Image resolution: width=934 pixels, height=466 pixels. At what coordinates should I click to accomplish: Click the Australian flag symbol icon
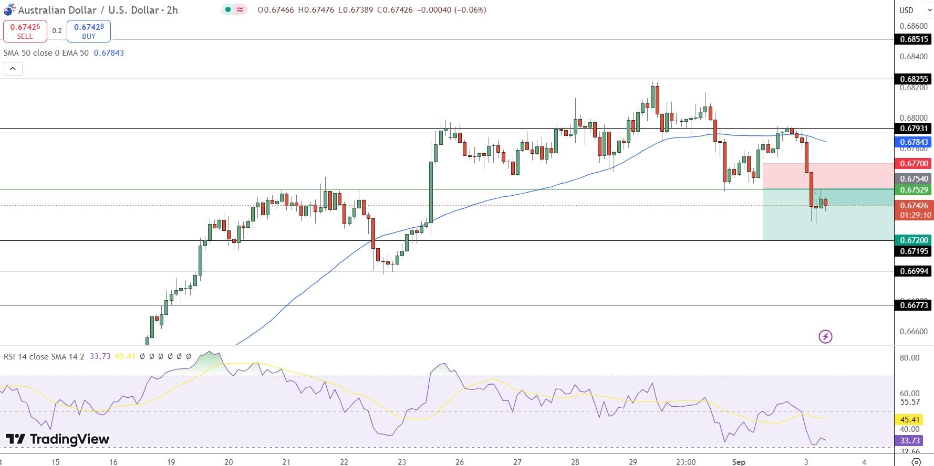pyautogui.click(x=9, y=10)
